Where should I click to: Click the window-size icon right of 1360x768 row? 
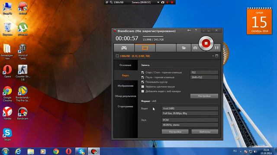217,56
